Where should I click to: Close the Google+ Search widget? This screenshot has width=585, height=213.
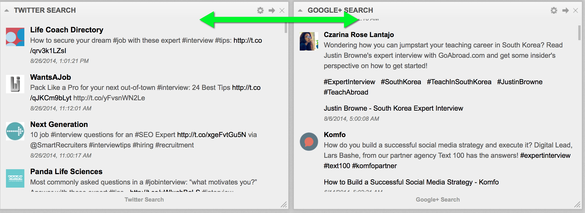[x=575, y=10]
